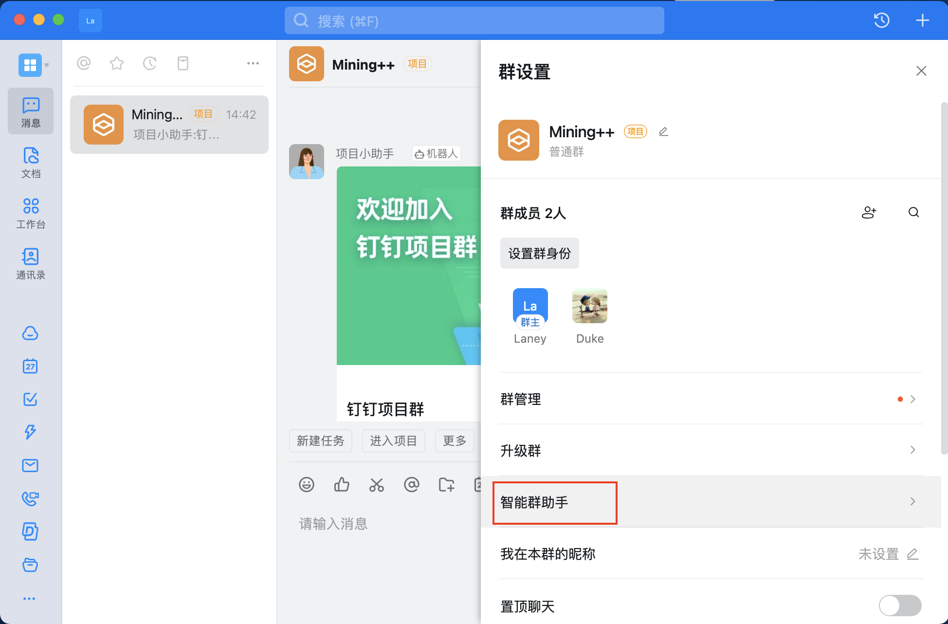Open message list more options ellipsis
The height and width of the screenshot is (624, 948).
click(x=253, y=63)
